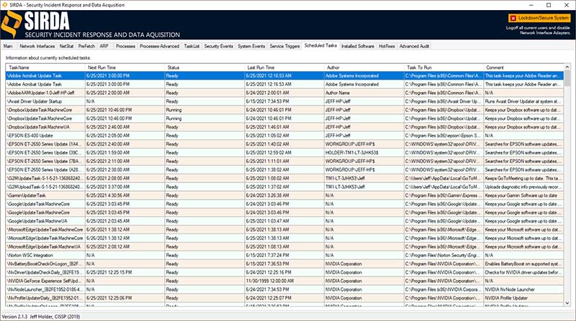
Task: Sort by the Author column header
Action: click(364, 68)
